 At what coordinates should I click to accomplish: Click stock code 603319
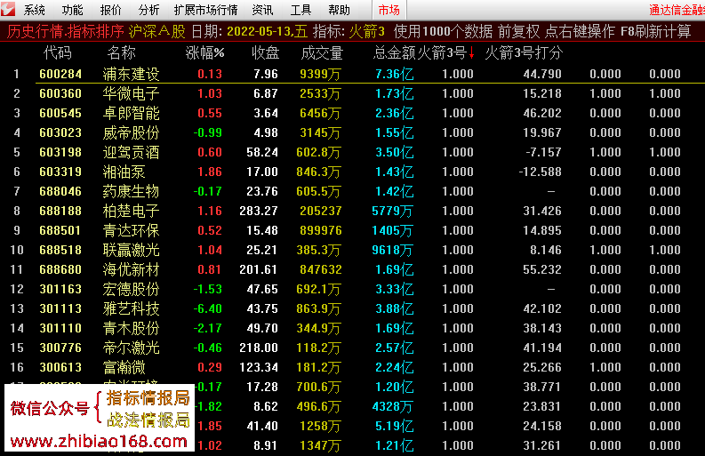click(60, 172)
